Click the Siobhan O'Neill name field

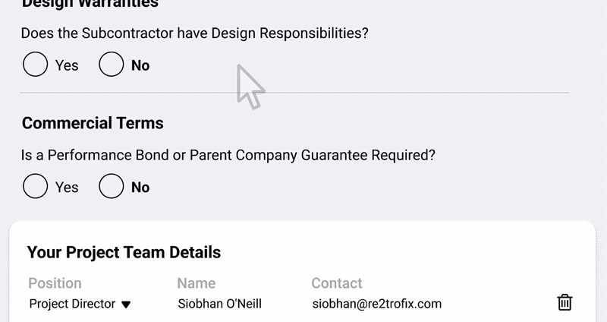point(219,304)
